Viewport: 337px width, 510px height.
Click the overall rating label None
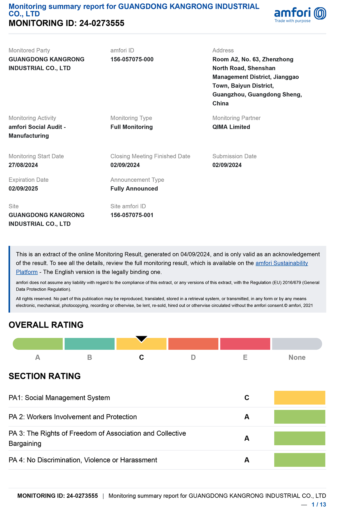[297, 357]
